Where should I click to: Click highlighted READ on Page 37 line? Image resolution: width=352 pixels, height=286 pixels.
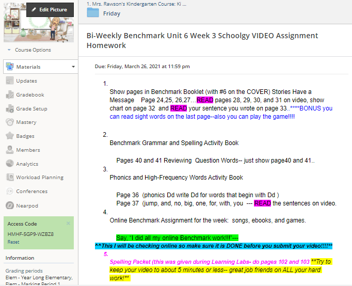tap(262, 203)
